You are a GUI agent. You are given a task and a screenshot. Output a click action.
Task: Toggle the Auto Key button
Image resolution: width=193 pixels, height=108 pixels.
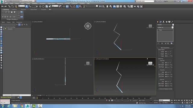point(156,100)
